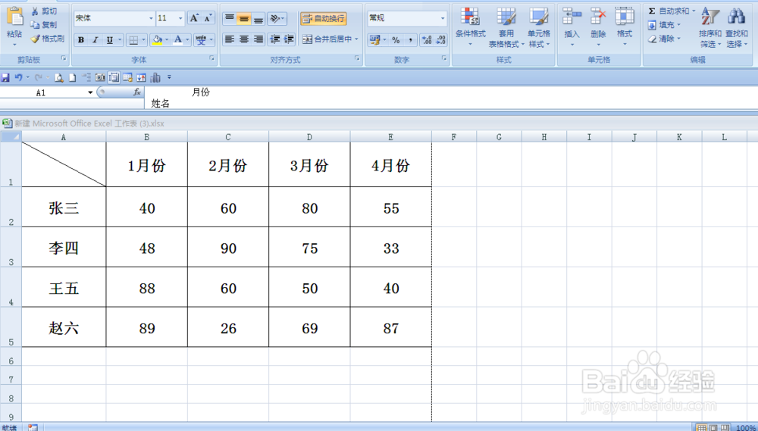Open the font size dropdown
This screenshot has width=758, height=431.
(180, 18)
